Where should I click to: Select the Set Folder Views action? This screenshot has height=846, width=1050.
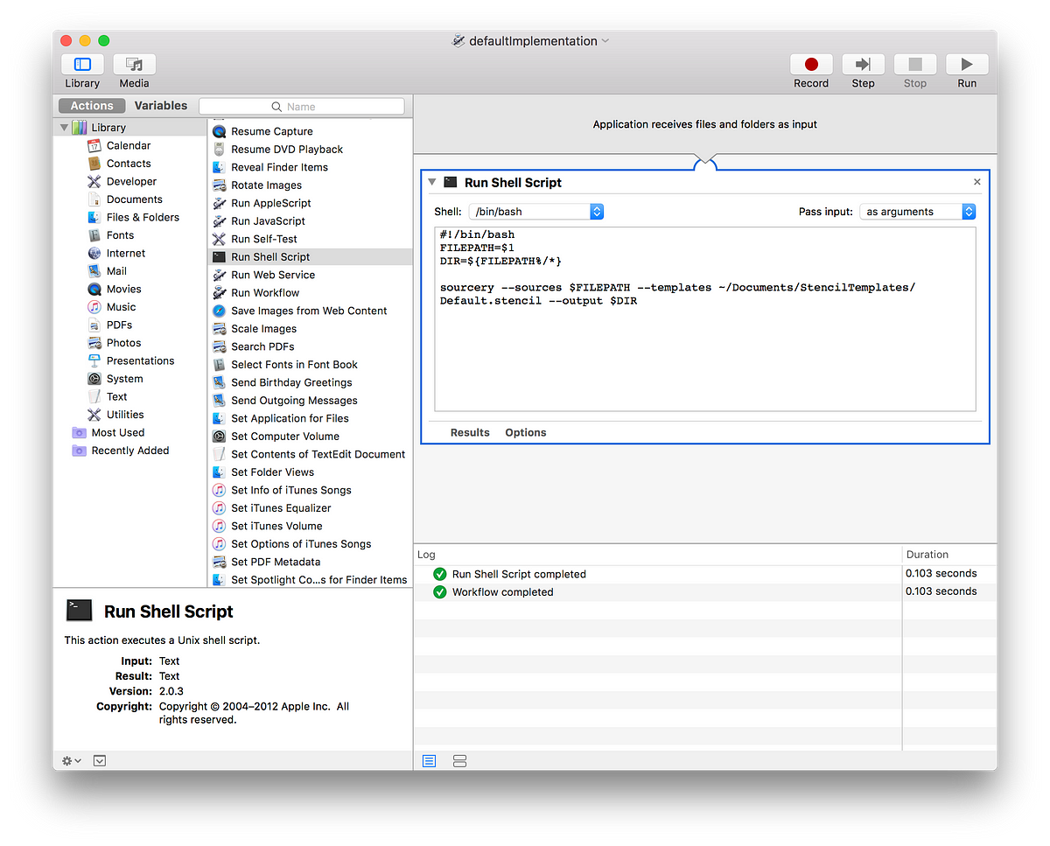pyautogui.click(x=272, y=472)
